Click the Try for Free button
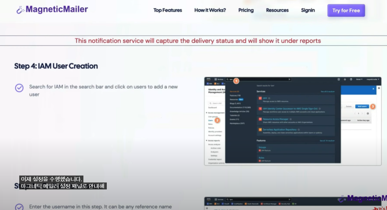387x210 pixels. pyautogui.click(x=346, y=10)
